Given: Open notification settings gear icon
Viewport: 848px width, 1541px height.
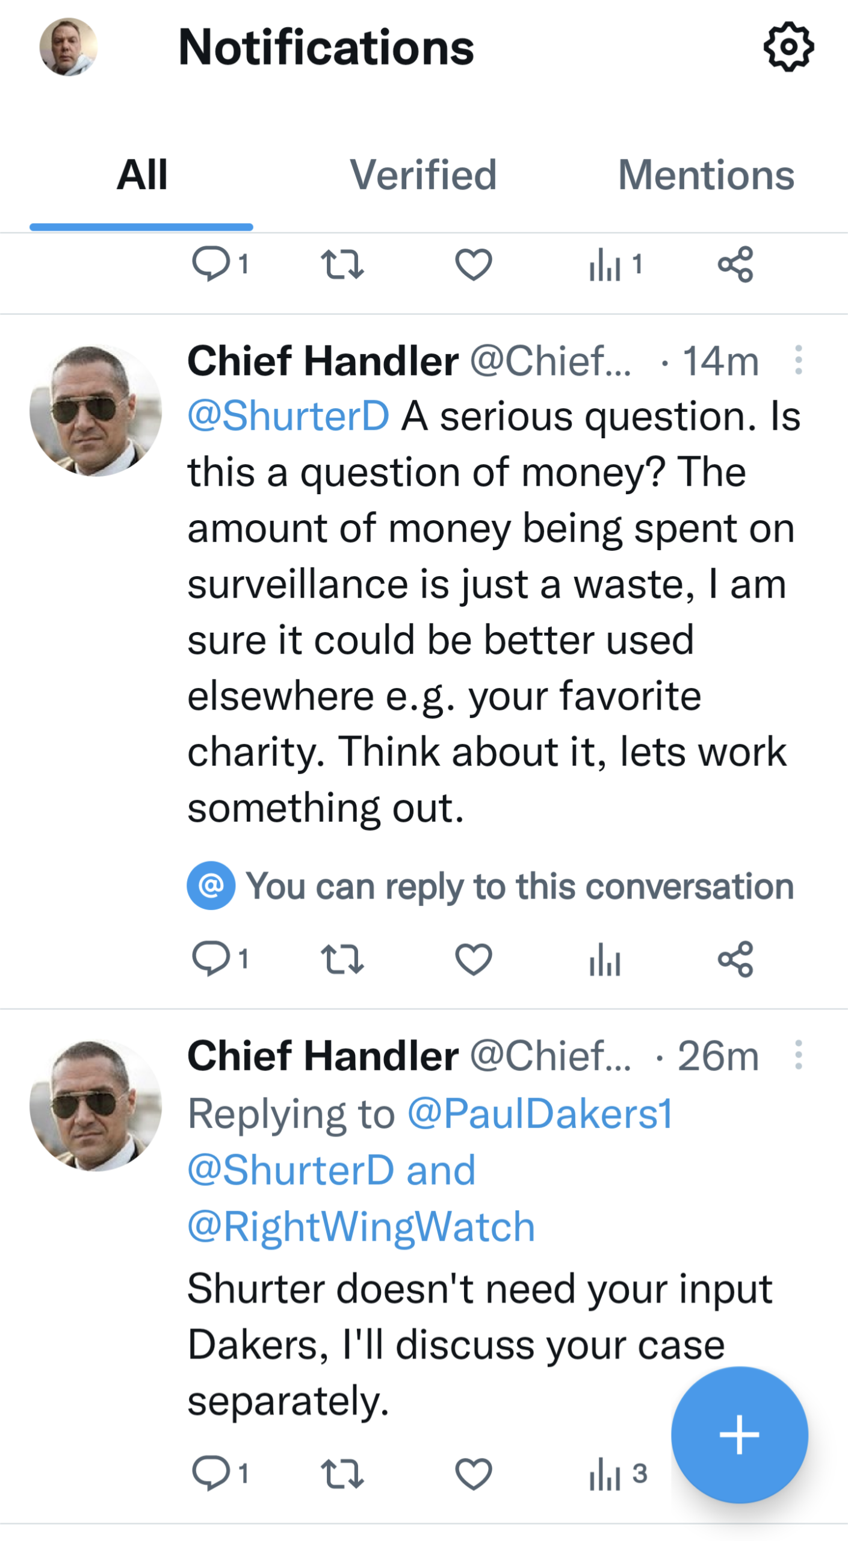Looking at the screenshot, I should click(788, 47).
